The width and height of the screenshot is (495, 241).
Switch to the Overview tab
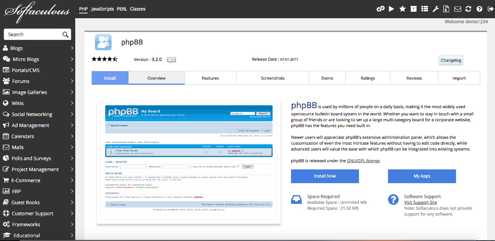click(x=156, y=78)
